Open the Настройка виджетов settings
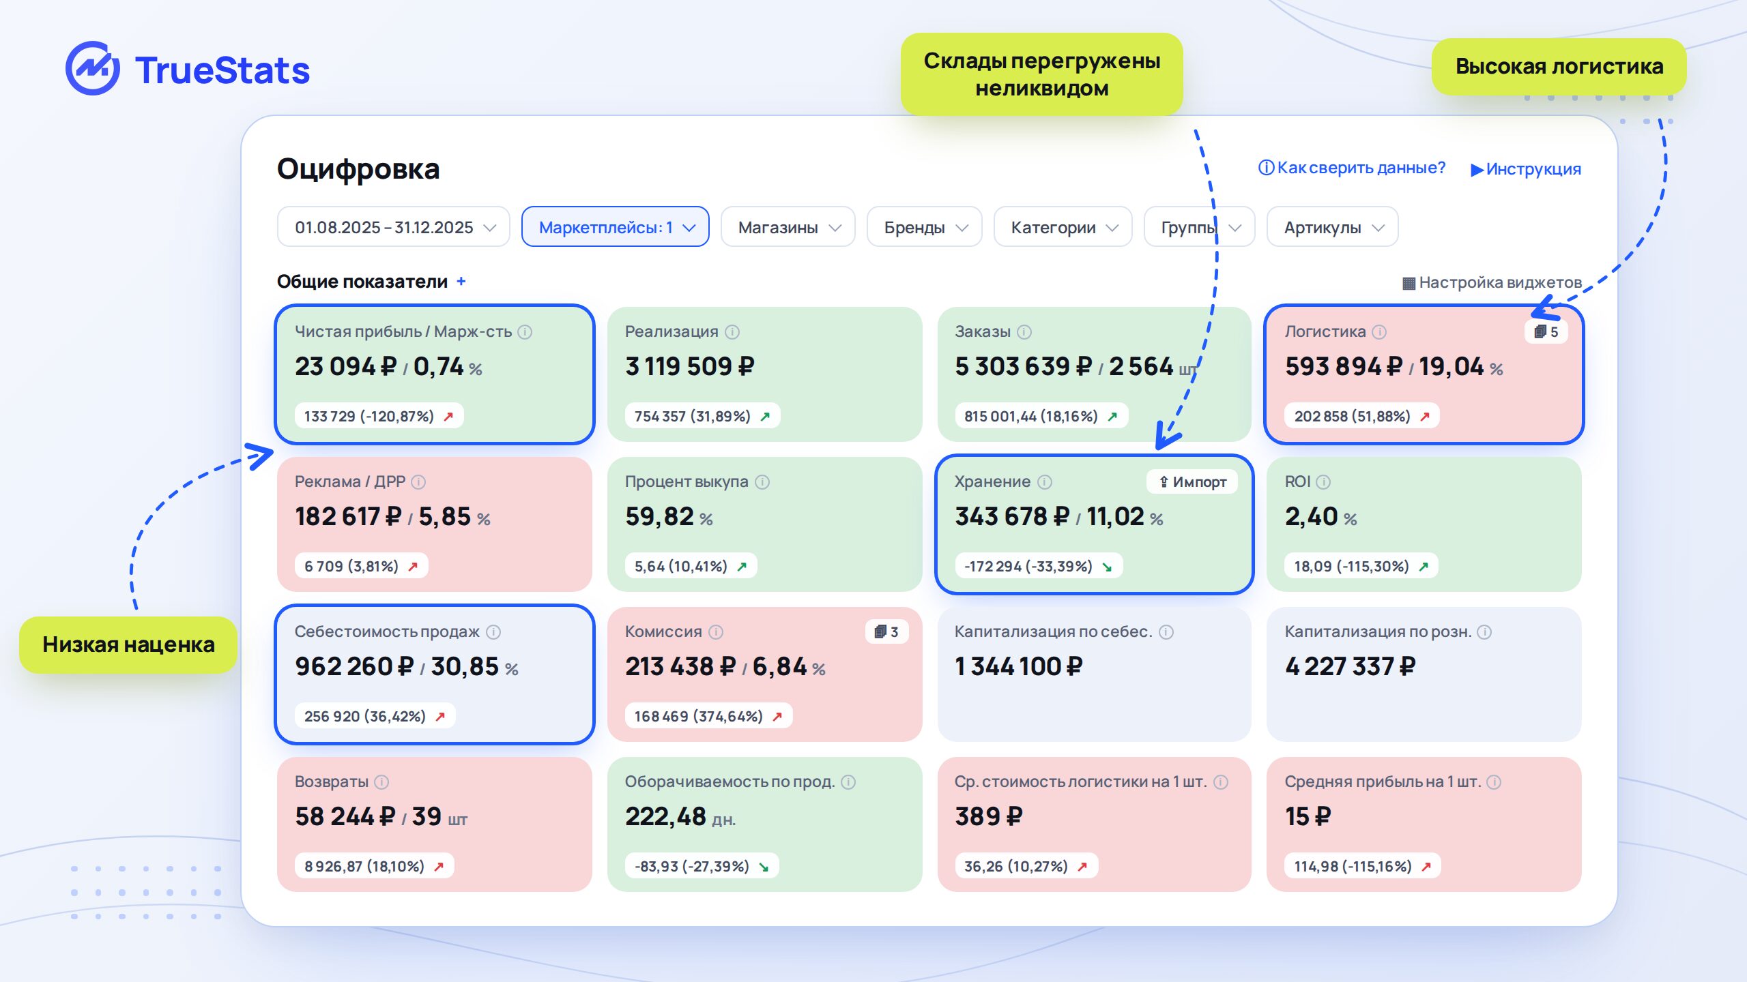Screen dimensions: 1747x982 coord(1492,282)
